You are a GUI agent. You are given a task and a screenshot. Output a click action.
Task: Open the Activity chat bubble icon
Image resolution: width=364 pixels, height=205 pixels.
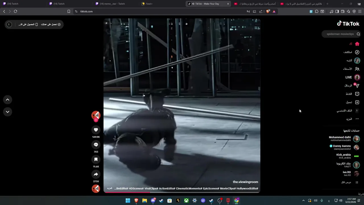[357, 94]
